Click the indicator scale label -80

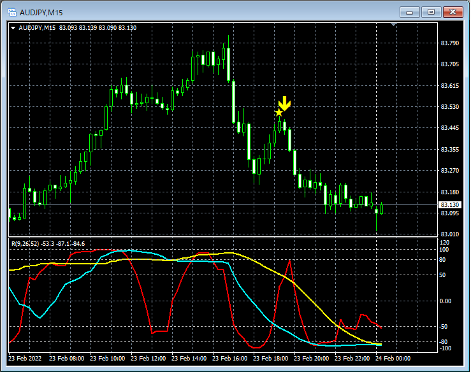coord(444,342)
